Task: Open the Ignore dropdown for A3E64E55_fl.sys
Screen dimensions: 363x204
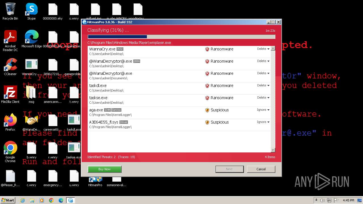Action: [x=263, y=122]
